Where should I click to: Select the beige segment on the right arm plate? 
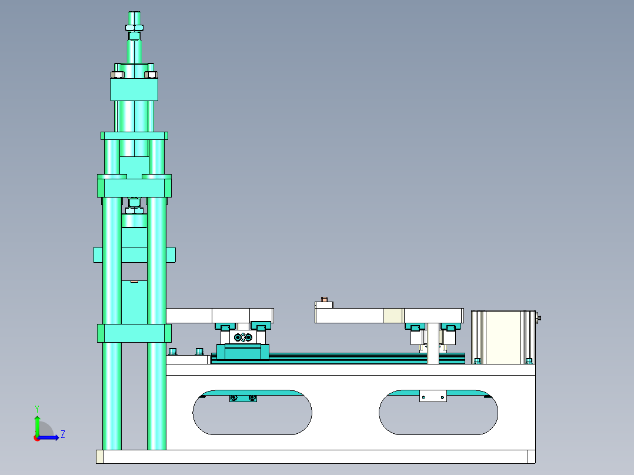point(393,316)
